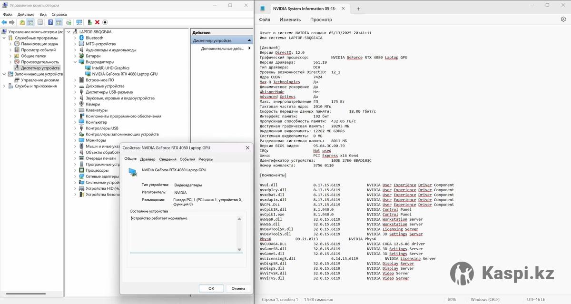Close the GPU properties dialog
Viewport: 571px width, 304px height.
(247, 148)
